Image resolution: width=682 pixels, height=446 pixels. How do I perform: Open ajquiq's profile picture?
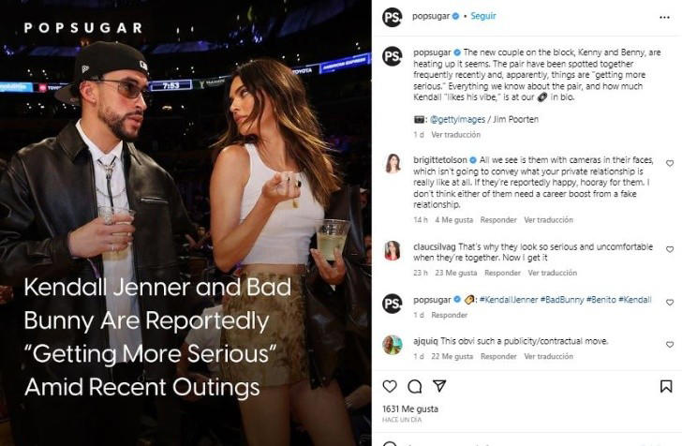tap(393, 344)
